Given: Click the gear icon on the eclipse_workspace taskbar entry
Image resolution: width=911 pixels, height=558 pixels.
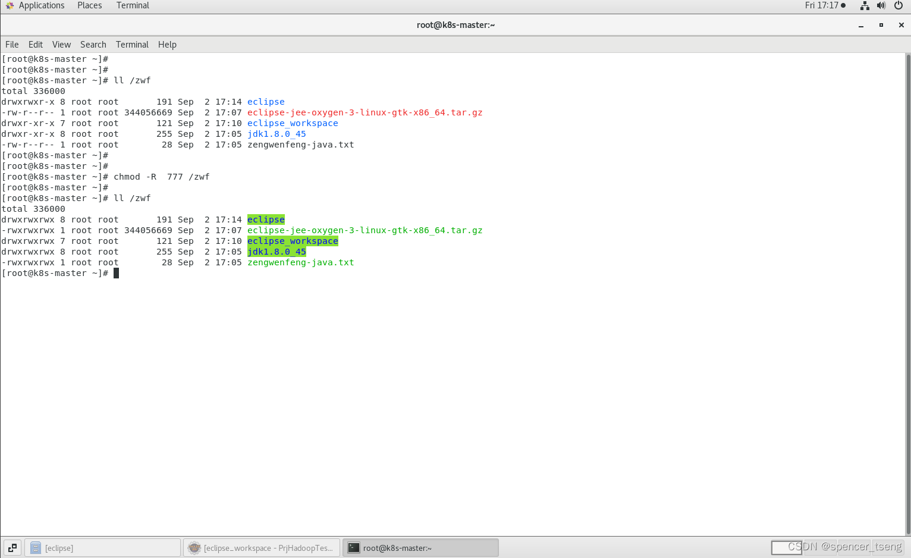Looking at the screenshot, I should pyautogui.click(x=194, y=548).
